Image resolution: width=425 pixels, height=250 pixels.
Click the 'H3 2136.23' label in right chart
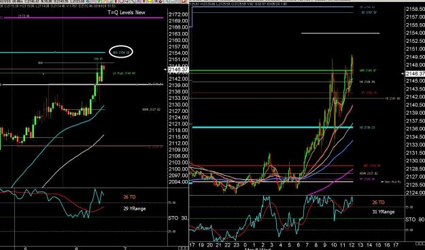[367, 128]
